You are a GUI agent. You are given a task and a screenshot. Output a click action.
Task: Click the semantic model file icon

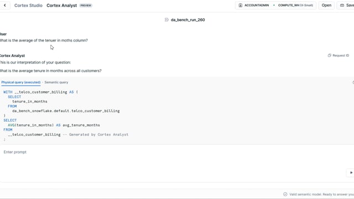[x=166, y=20]
